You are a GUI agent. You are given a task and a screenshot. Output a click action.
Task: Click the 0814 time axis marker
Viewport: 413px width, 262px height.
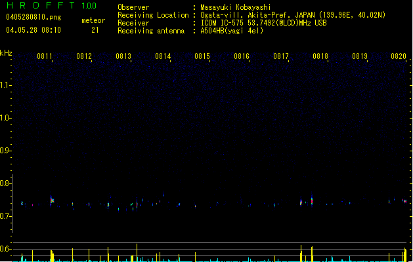pos(163,56)
